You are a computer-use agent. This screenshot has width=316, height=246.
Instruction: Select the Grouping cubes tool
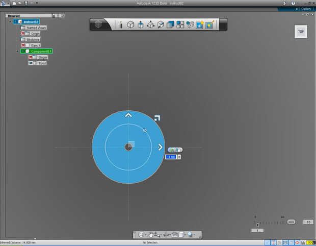coord(190,24)
